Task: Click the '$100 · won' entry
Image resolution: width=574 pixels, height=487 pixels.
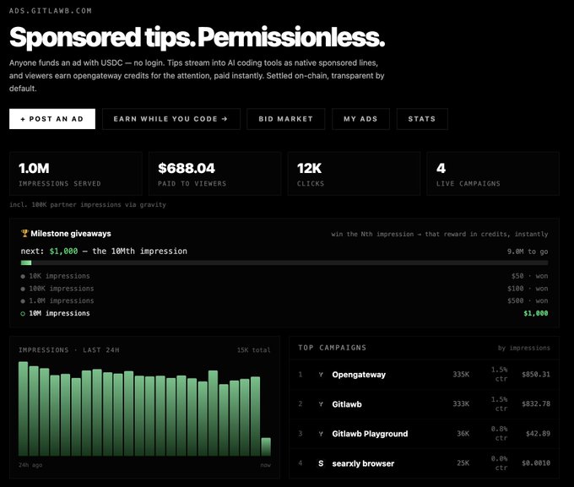Action: [x=528, y=289]
